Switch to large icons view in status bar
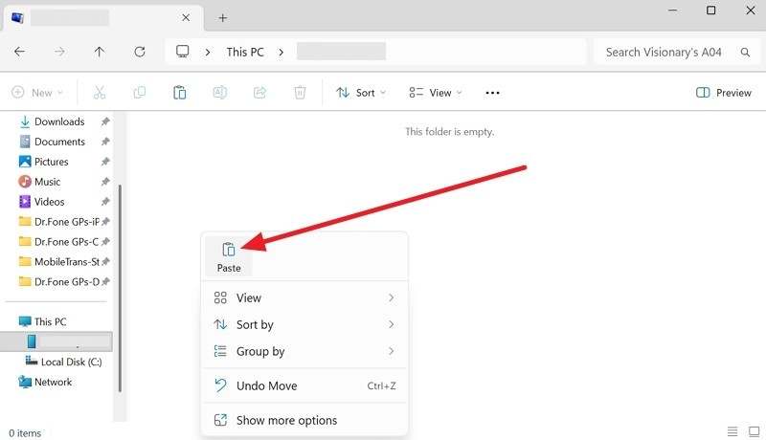766x440 pixels. pos(754,431)
